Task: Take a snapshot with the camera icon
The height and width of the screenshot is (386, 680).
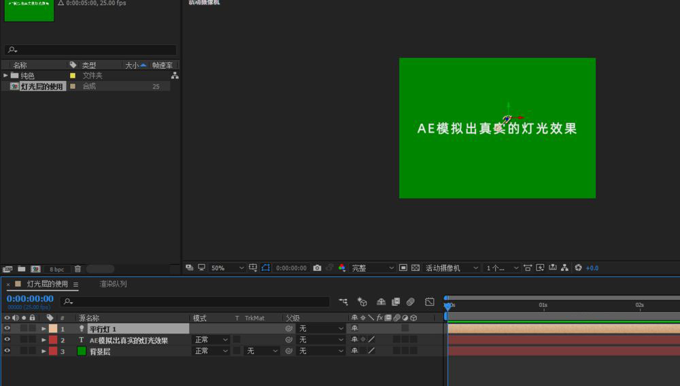Action: [x=317, y=268]
